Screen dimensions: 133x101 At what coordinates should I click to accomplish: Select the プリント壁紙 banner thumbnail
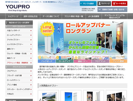click(118, 59)
